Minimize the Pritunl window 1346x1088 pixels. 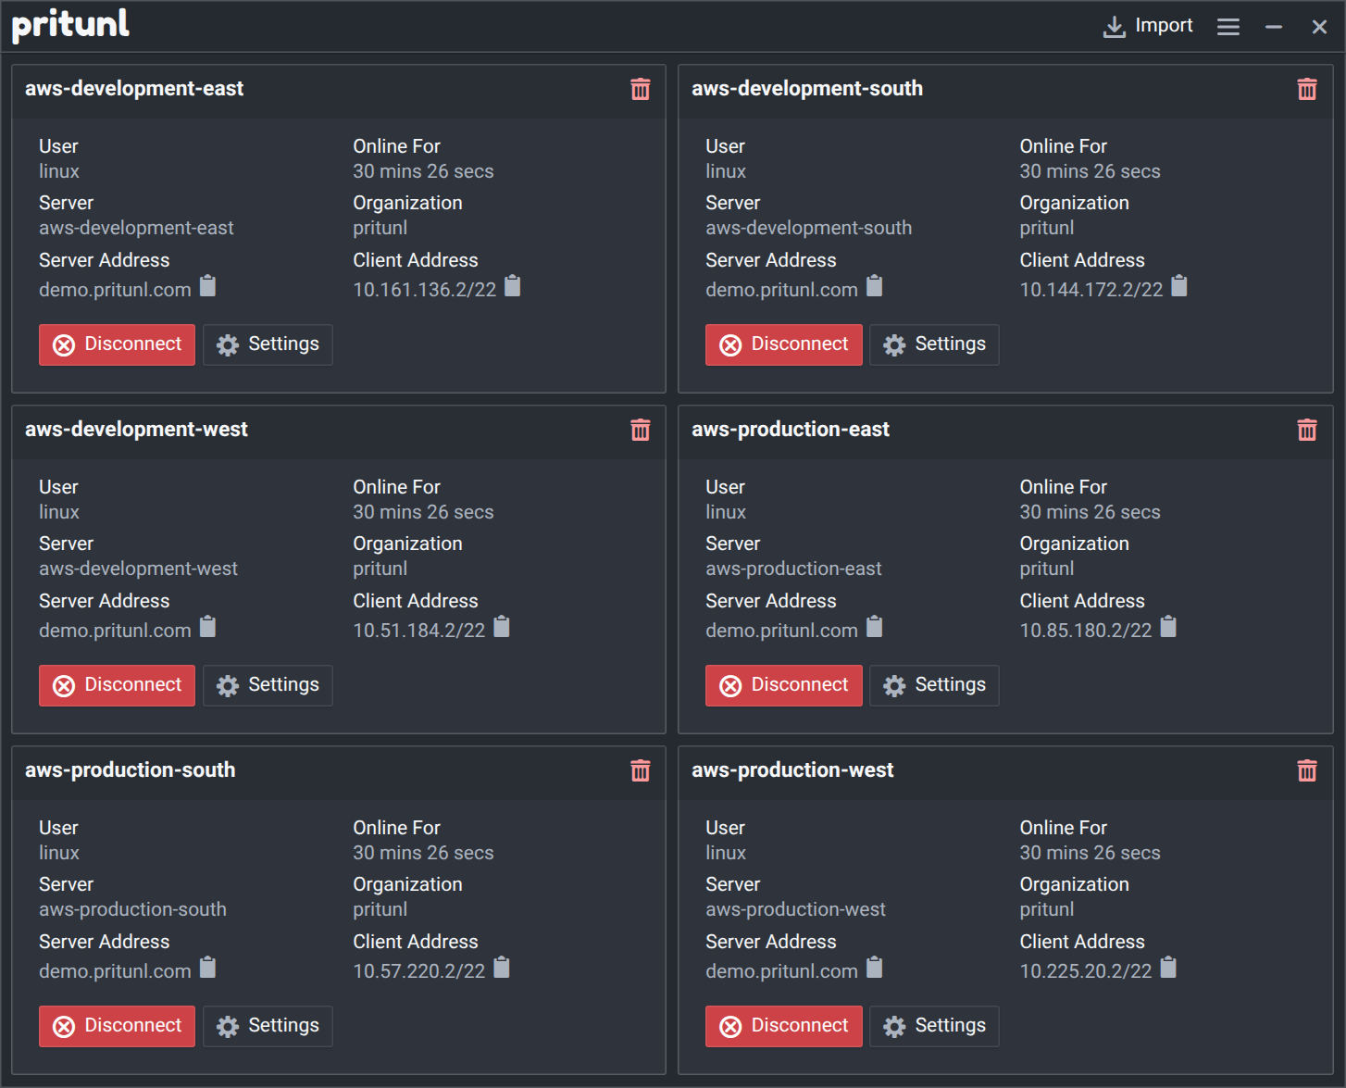1274,27
